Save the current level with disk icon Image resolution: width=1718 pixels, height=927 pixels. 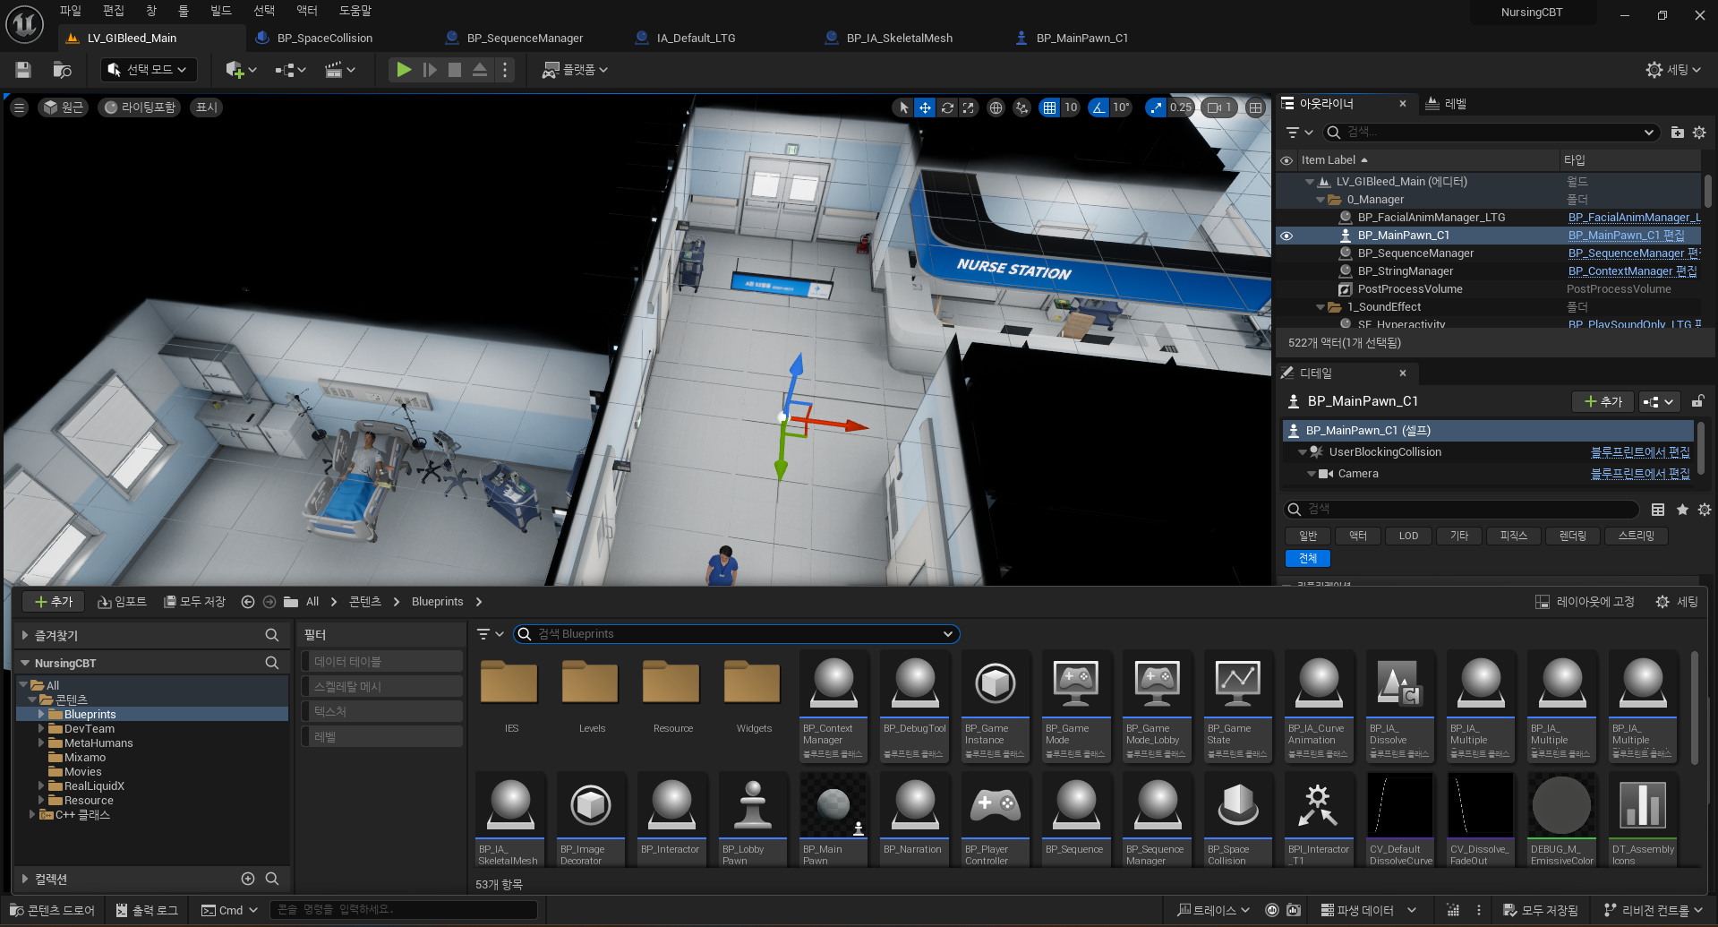pos(24,70)
